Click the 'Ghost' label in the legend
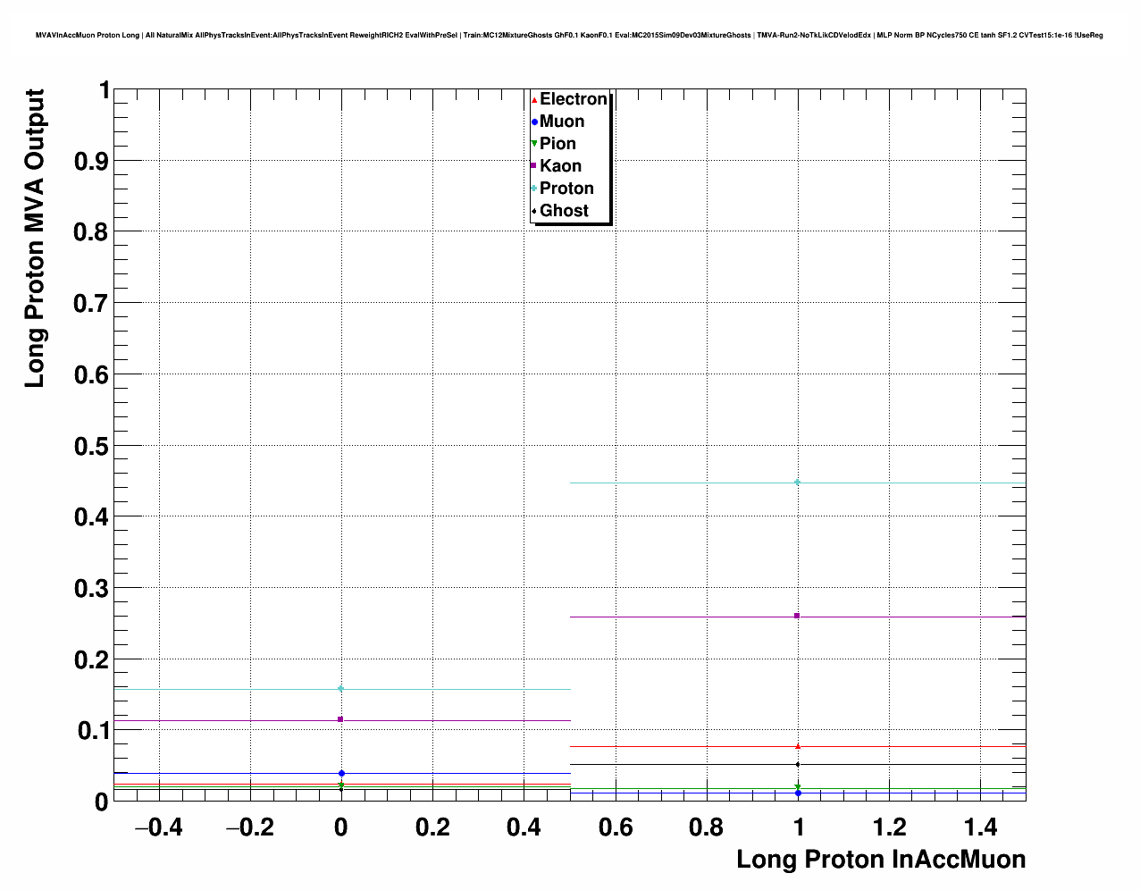Viewport: 1140px width, 890px height. coord(564,211)
